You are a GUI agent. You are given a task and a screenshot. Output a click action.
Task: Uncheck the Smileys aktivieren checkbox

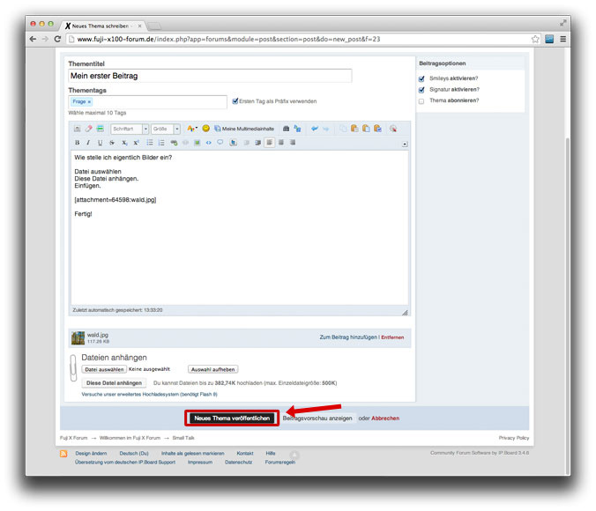coord(421,78)
